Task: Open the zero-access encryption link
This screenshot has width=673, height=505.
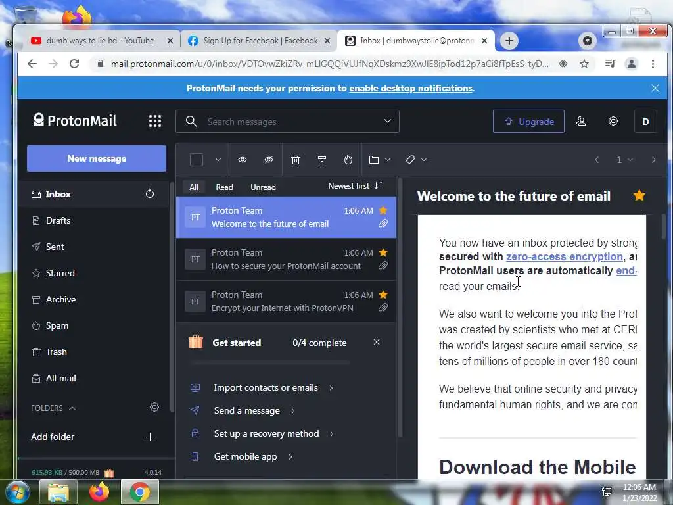Action: pos(565,256)
